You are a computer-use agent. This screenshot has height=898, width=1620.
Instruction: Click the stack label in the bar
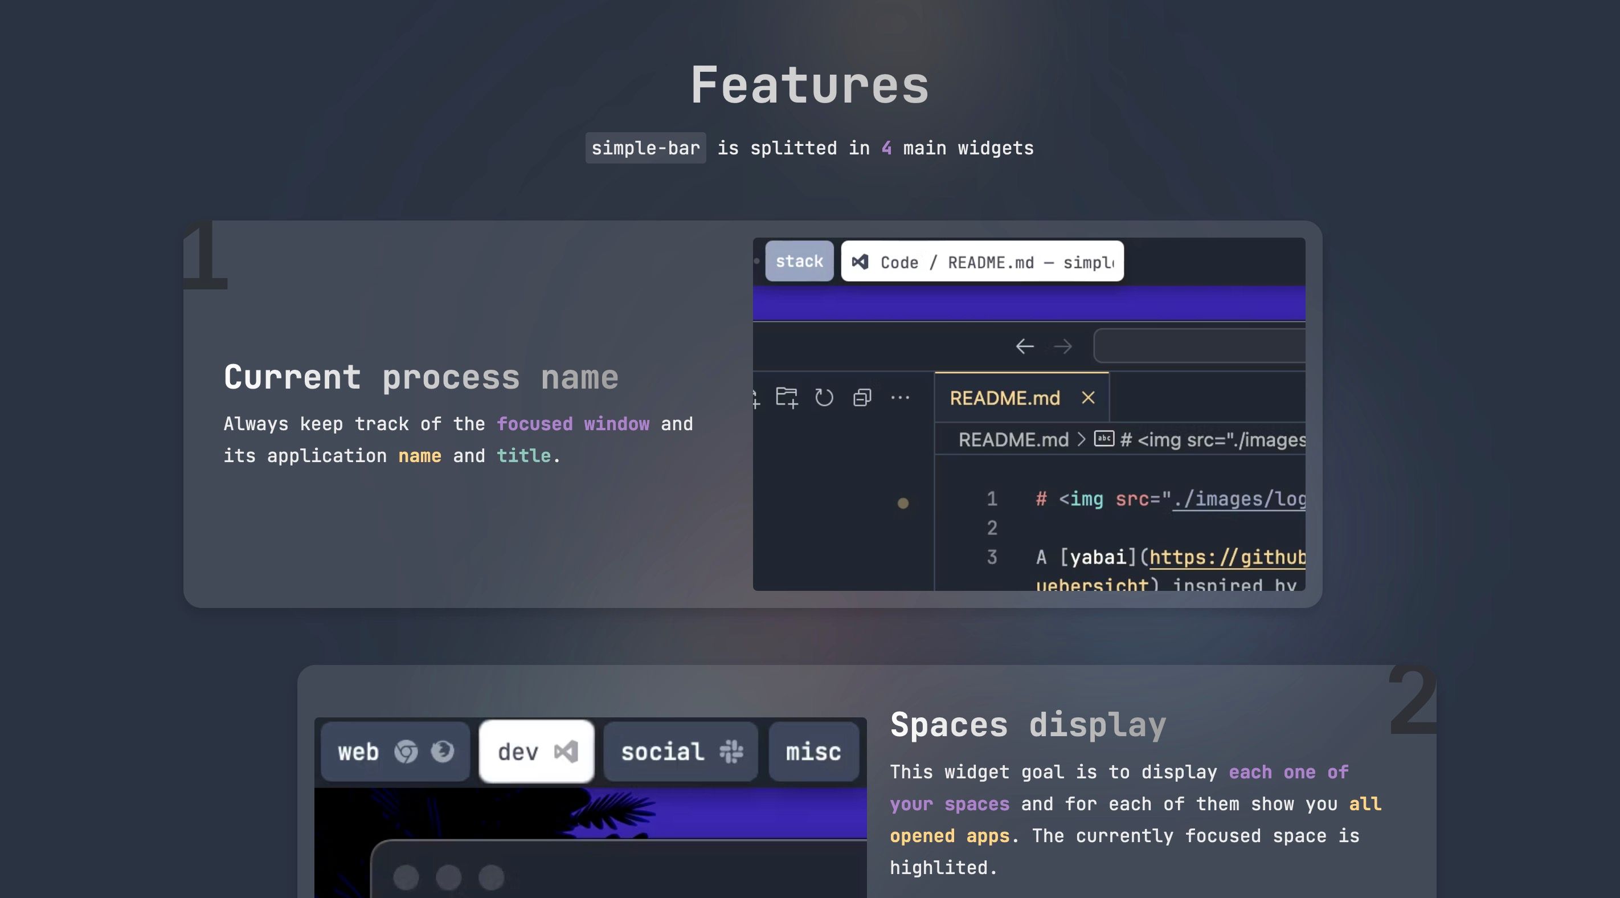coord(799,261)
